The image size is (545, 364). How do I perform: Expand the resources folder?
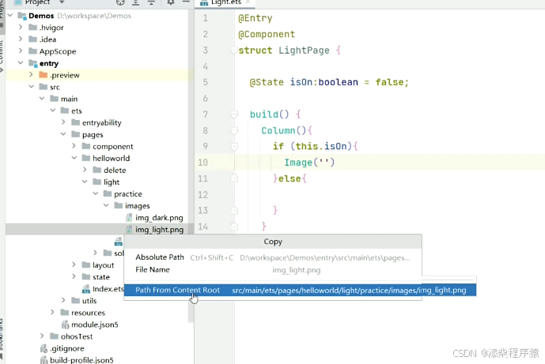pos(52,313)
